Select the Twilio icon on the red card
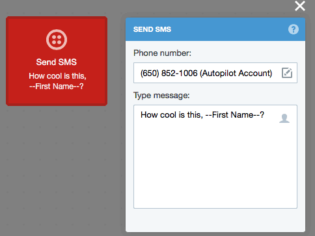The image size is (315, 236). pyautogui.click(x=57, y=40)
